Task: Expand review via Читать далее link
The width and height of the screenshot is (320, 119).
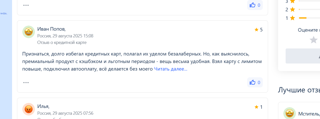Action: pyautogui.click(x=171, y=69)
